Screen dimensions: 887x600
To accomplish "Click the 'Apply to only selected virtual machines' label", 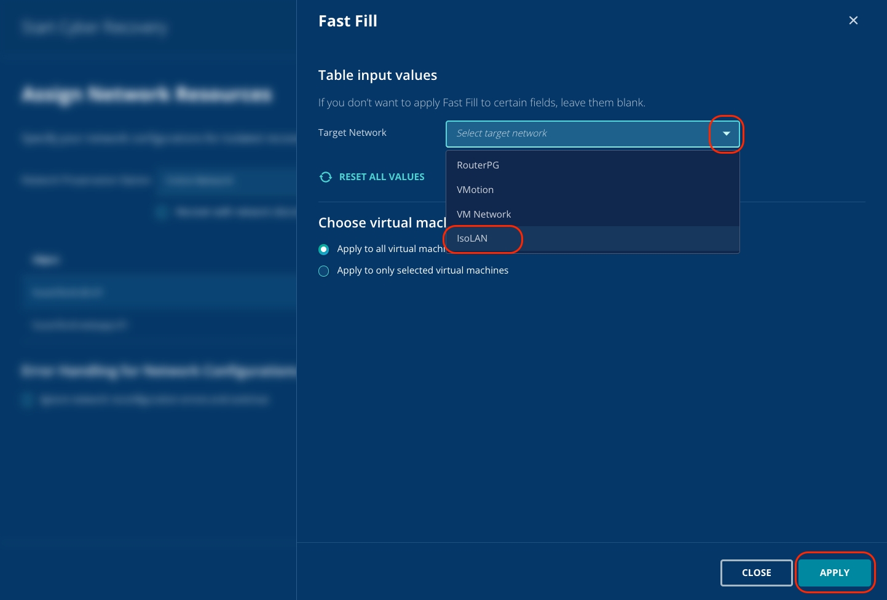I will click(x=422, y=270).
